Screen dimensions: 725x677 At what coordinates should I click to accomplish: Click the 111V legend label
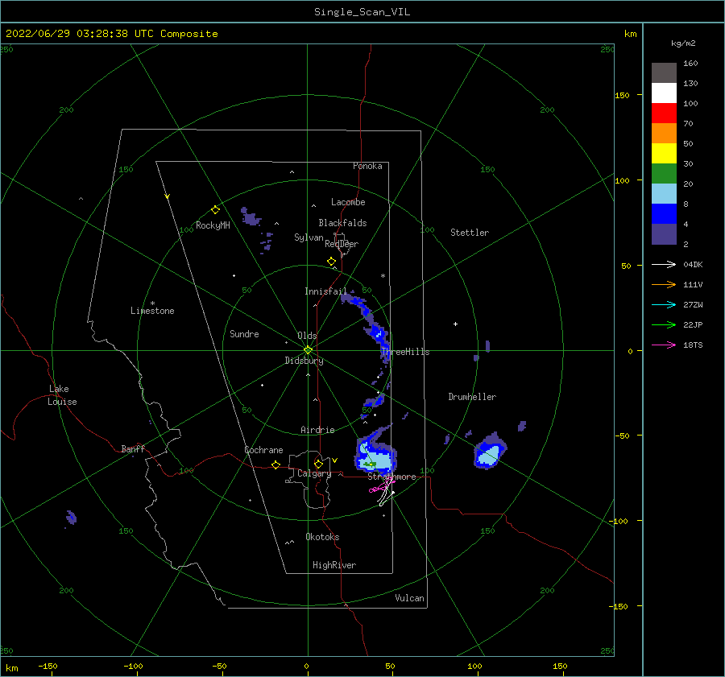tap(693, 285)
